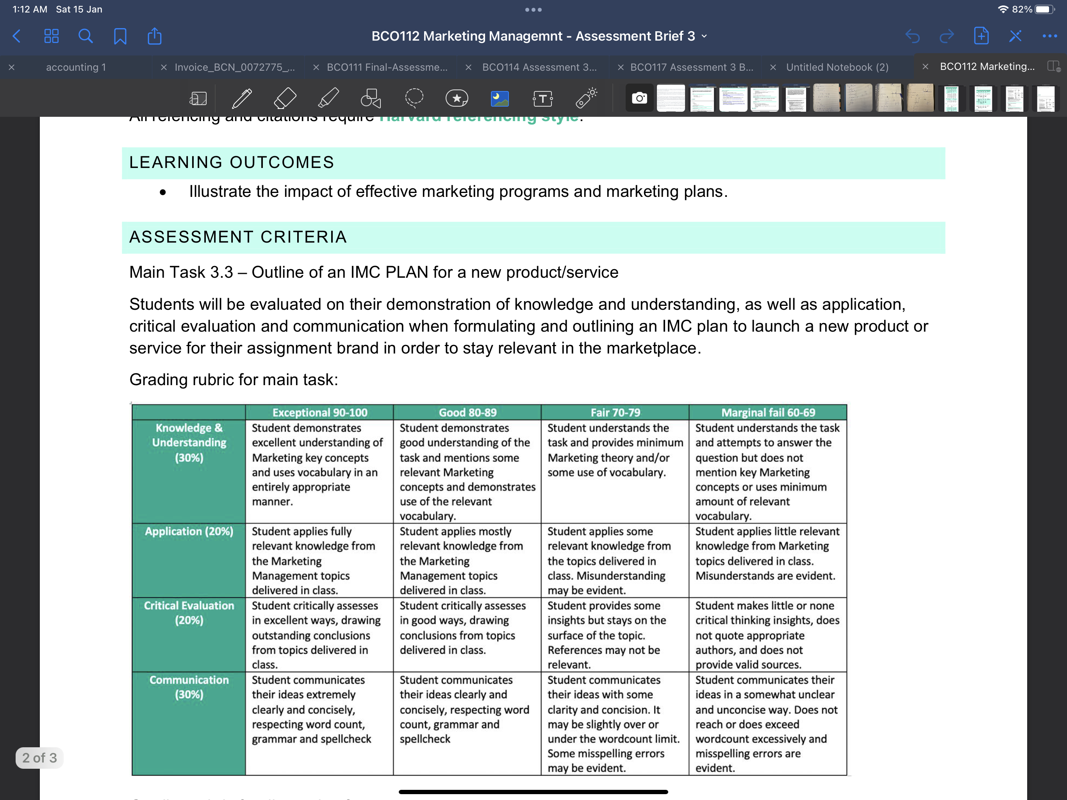Tap the LEARNING OUTCOMES heading

click(232, 162)
